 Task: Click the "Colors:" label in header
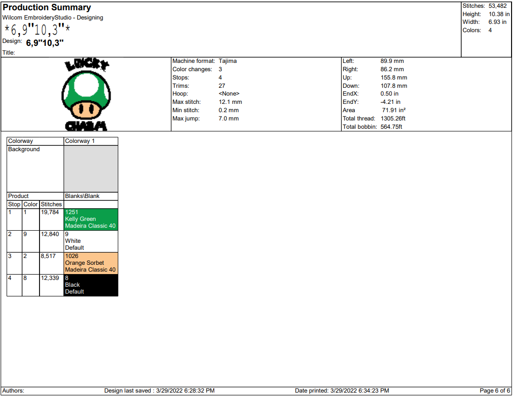point(472,30)
